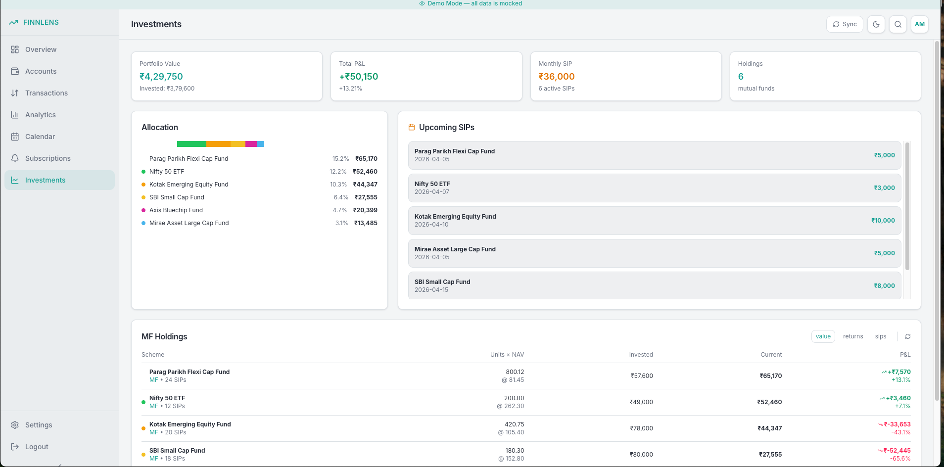
Task: Click the Monthly SIP ₹36,000 value
Action: tap(557, 77)
